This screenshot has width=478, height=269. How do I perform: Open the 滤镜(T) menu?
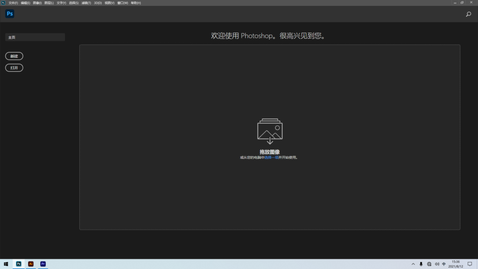click(x=86, y=3)
